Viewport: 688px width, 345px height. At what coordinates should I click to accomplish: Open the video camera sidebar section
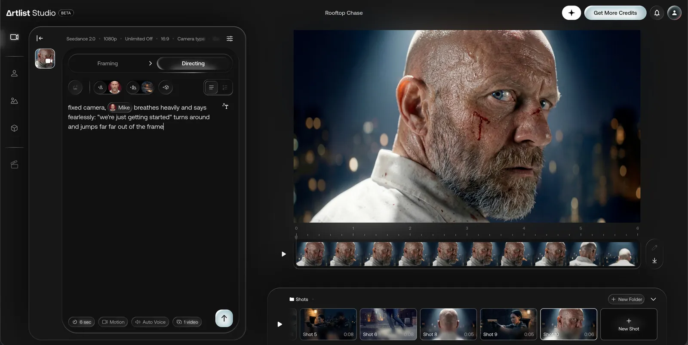(x=14, y=37)
